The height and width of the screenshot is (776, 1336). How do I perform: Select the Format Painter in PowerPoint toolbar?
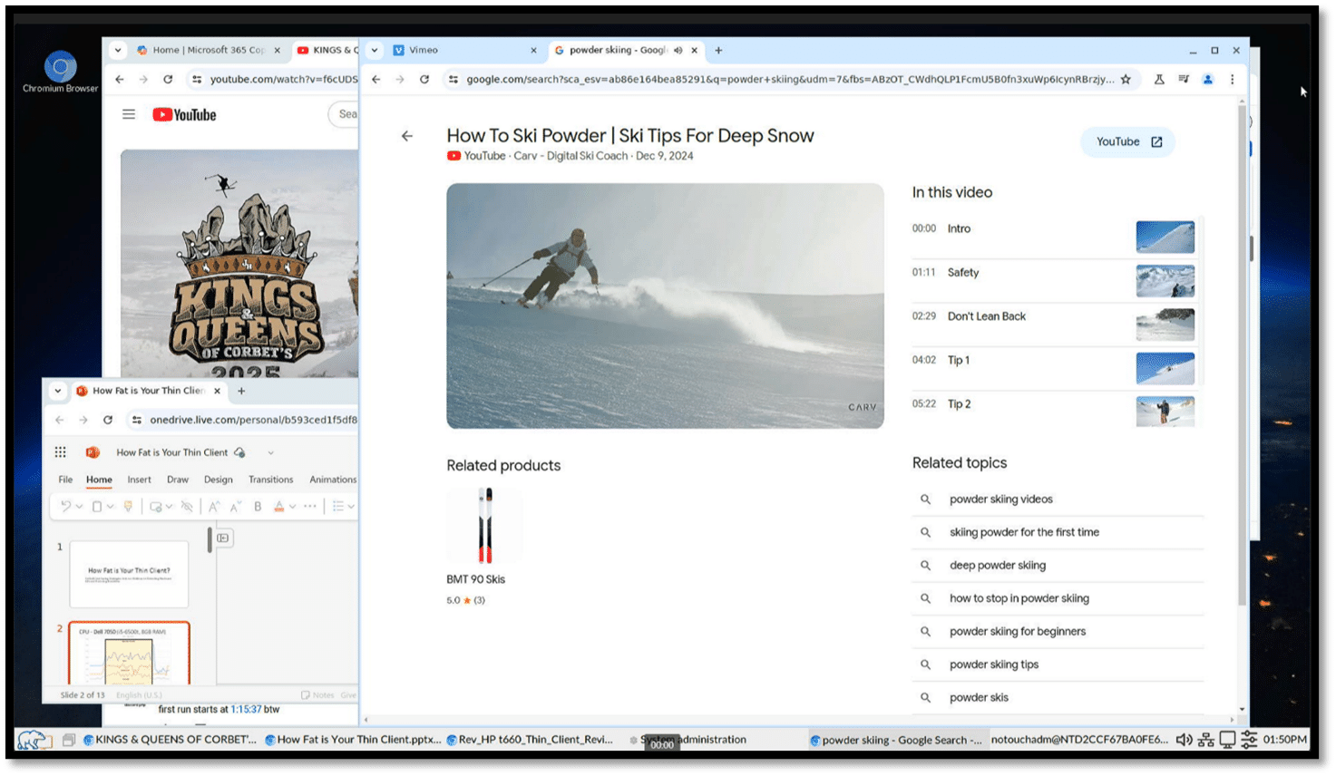coord(129,506)
